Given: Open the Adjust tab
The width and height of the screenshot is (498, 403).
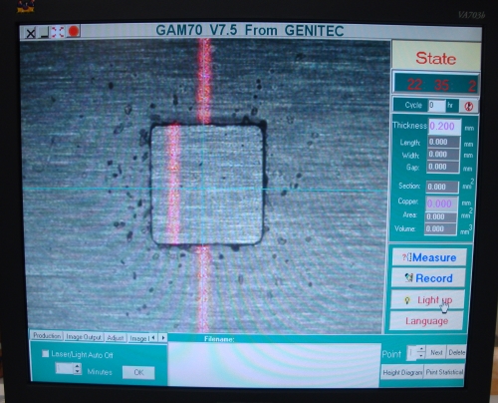Looking at the screenshot, I should 116,338.
